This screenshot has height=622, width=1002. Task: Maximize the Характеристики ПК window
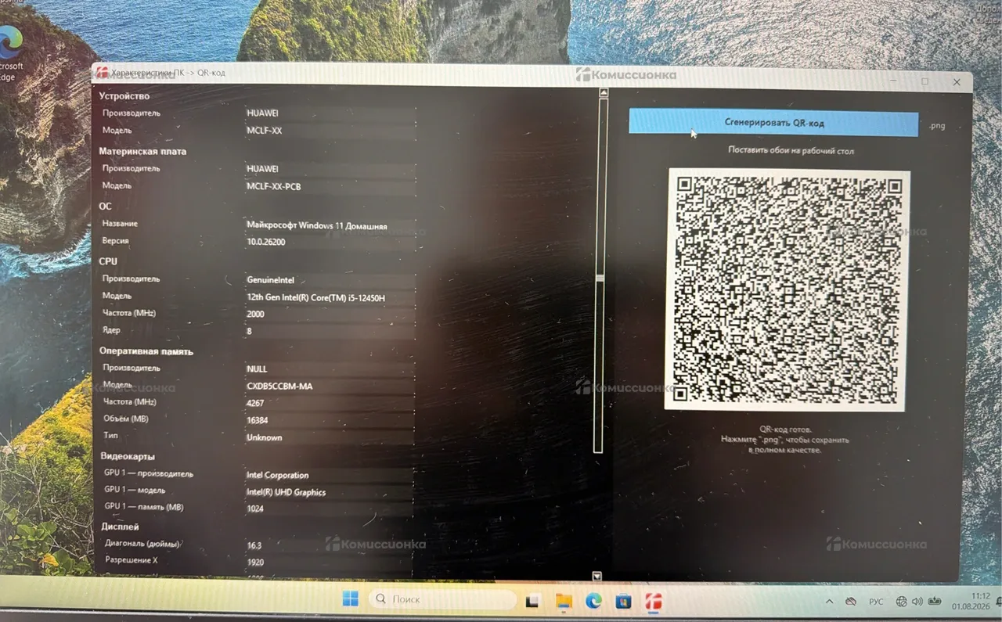(925, 81)
